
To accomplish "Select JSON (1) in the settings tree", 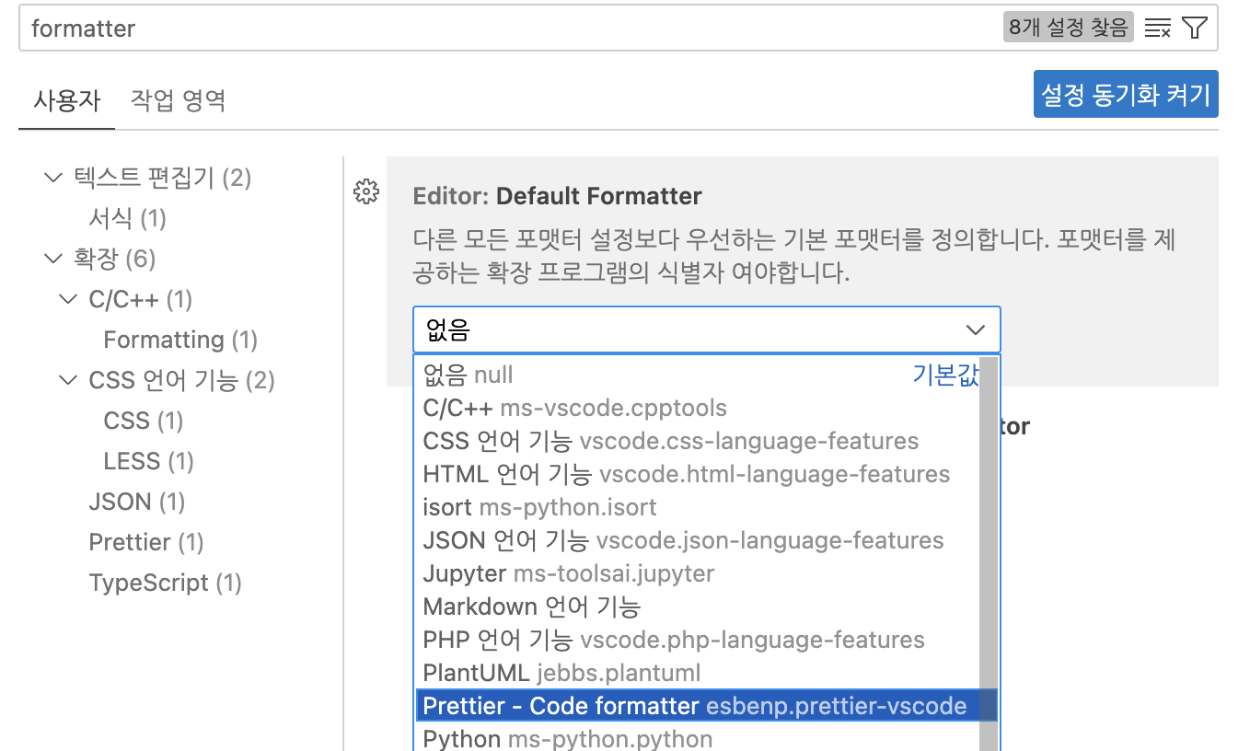I will 137,502.
